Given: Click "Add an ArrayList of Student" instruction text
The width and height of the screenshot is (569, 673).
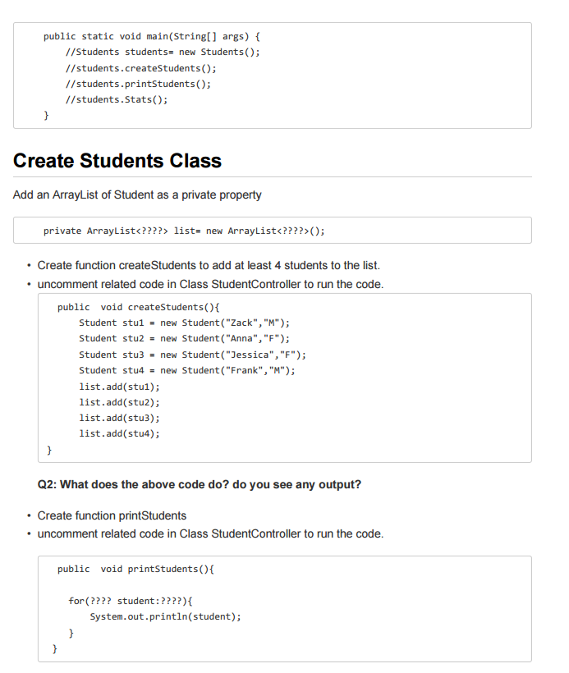Looking at the screenshot, I should [138, 195].
